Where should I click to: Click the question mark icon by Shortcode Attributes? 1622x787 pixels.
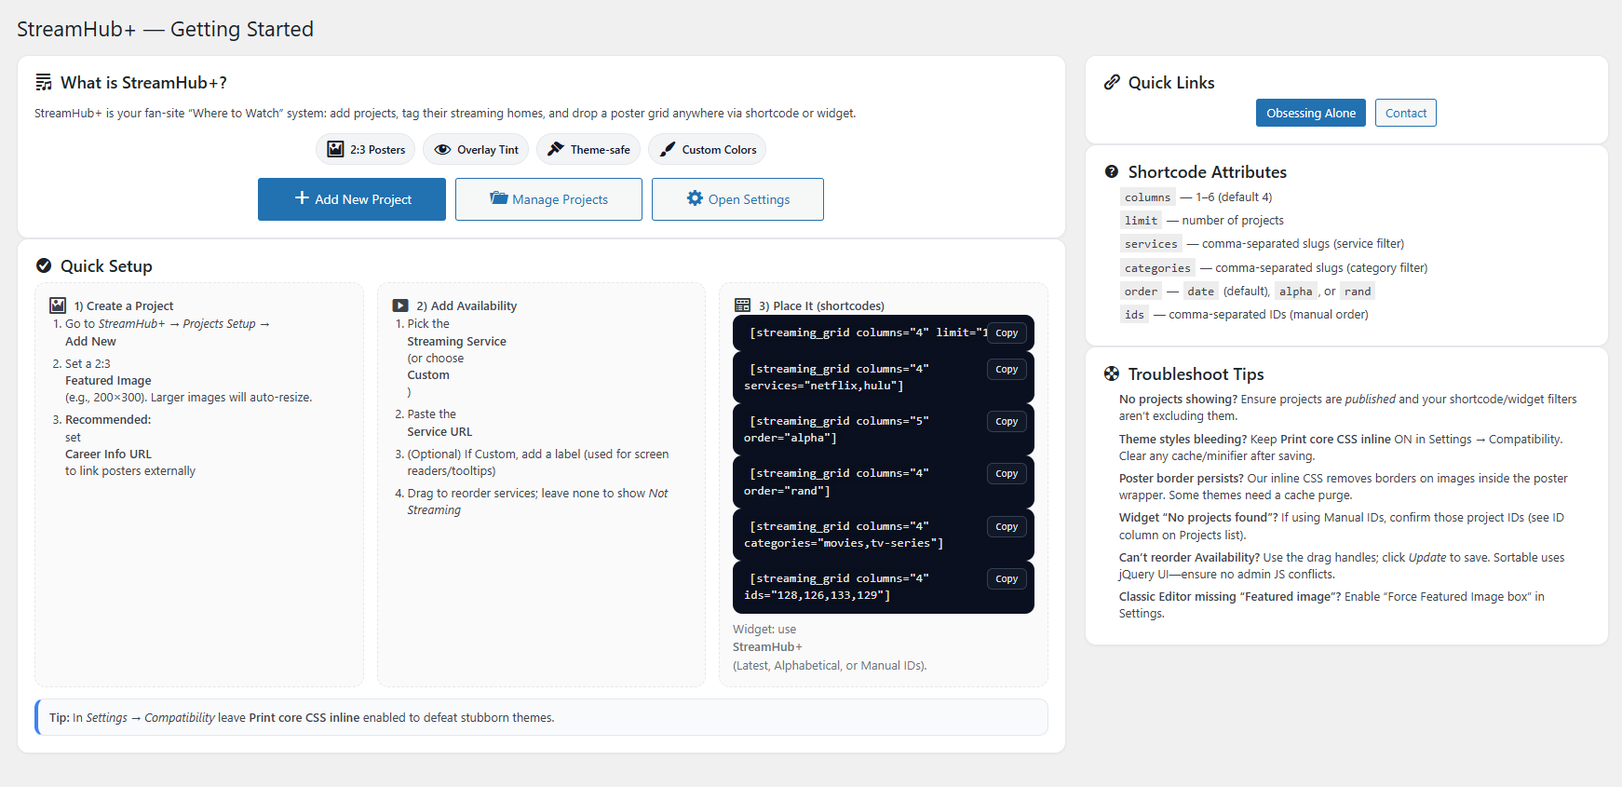coord(1112,171)
